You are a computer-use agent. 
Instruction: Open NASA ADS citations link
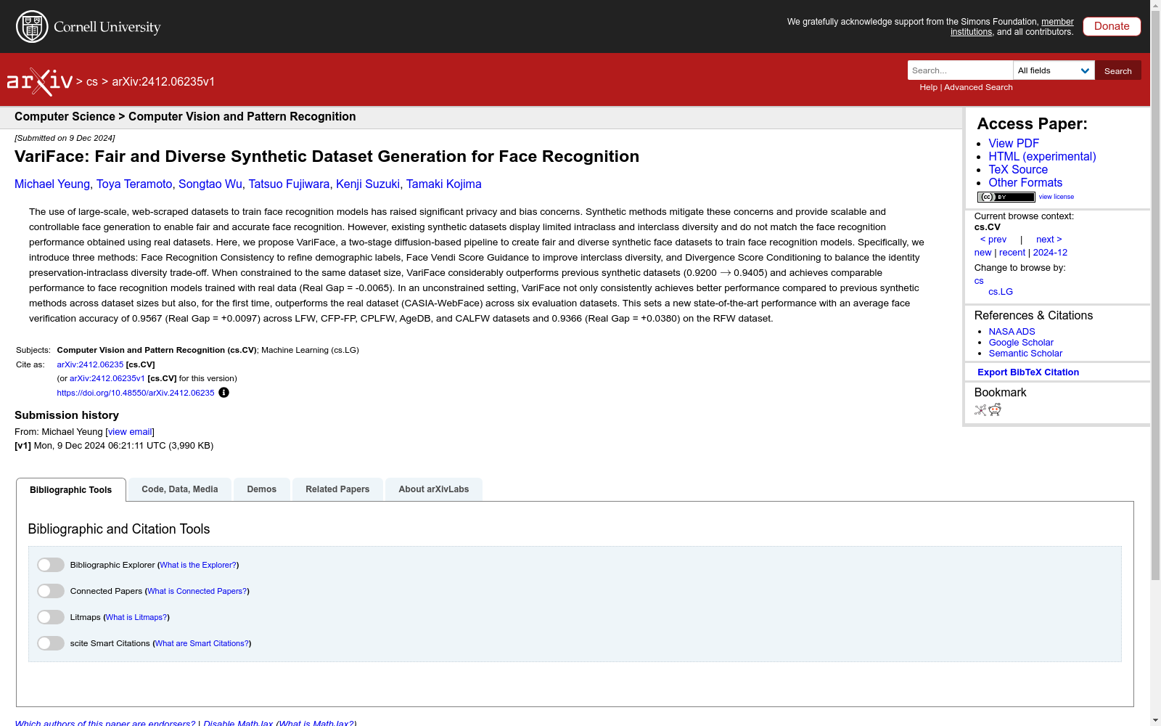[x=1012, y=332]
